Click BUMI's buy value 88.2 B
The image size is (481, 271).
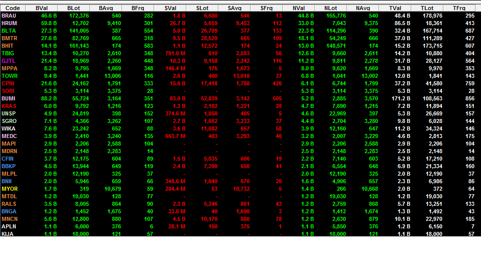point(49,98)
